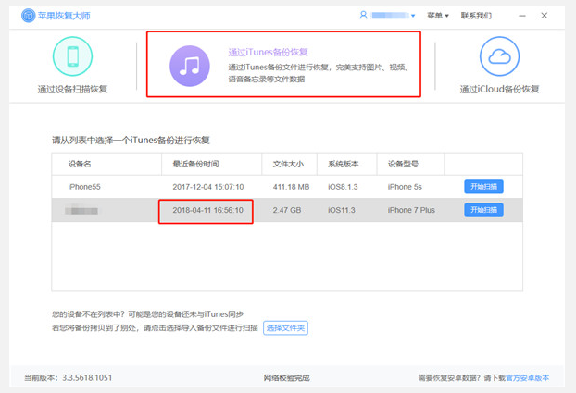Open the 菜单 dropdown menu

pos(437,16)
